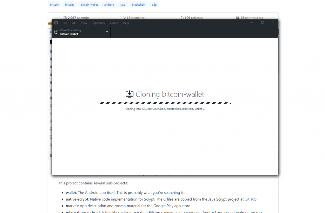Click the '196 releases' link on the webpage
Screen dimensions: 325x213
click(192, 18)
